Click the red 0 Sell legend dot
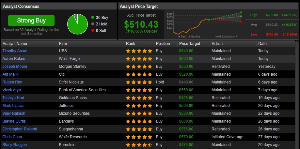The width and height of the screenshot is (300, 149). pos(93,31)
